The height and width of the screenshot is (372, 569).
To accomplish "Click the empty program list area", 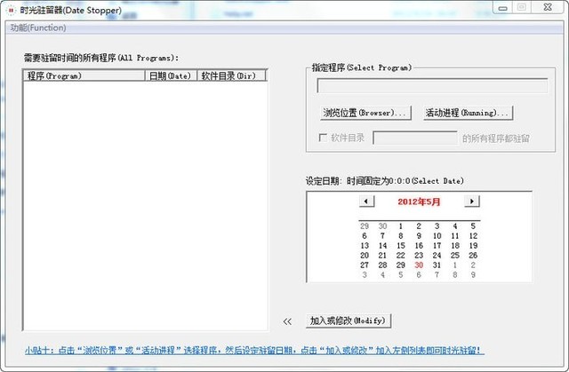I will pos(144,204).
